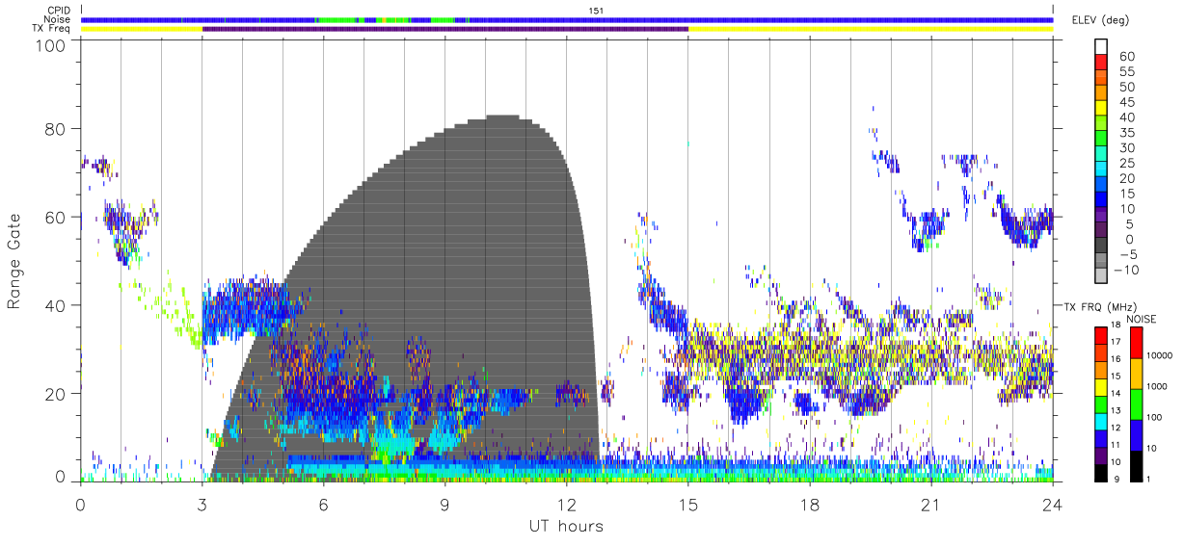Click the −10 label on elevation colorbar
Image resolution: width=1184 pixels, height=546 pixels.
pyautogui.click(x=1124, y=270)
